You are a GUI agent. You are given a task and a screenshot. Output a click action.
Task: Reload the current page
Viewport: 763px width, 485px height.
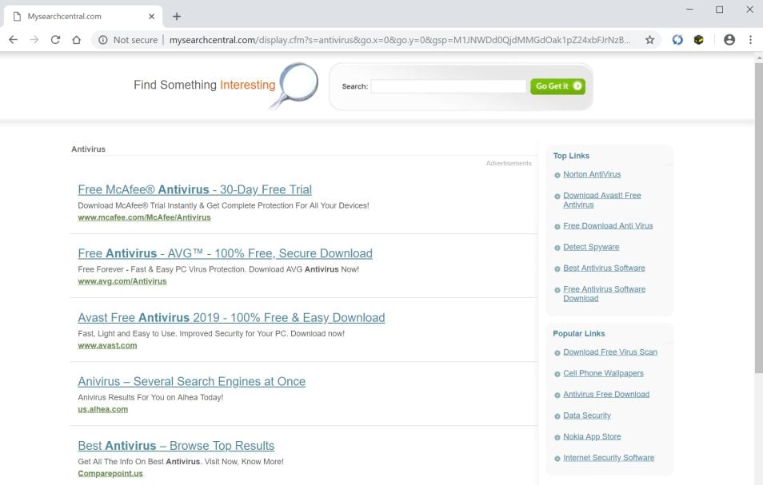click(55, 40)
